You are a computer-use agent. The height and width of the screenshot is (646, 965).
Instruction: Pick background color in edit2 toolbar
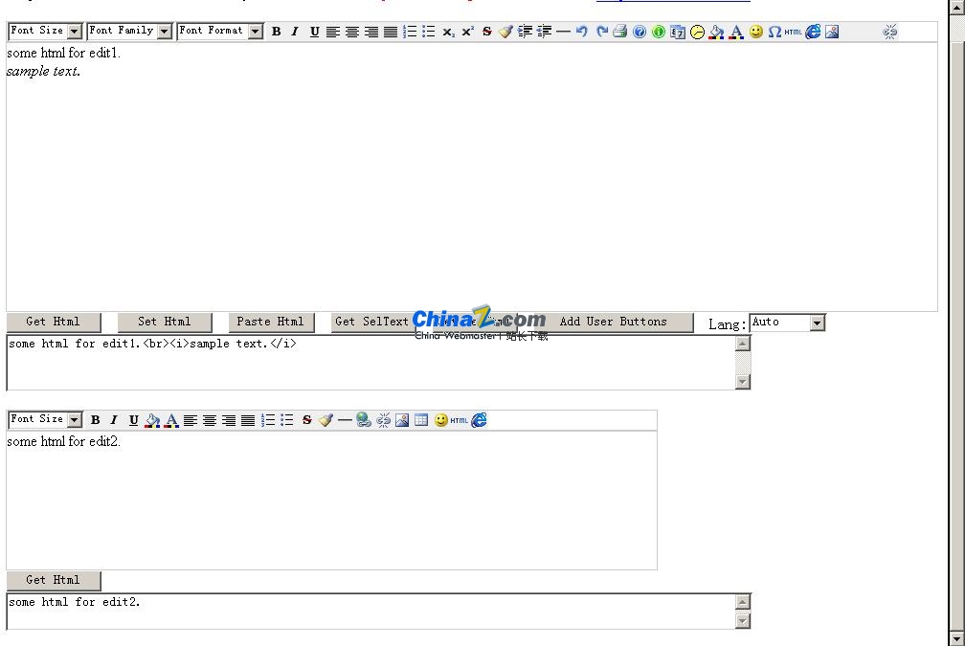[152, 420]
